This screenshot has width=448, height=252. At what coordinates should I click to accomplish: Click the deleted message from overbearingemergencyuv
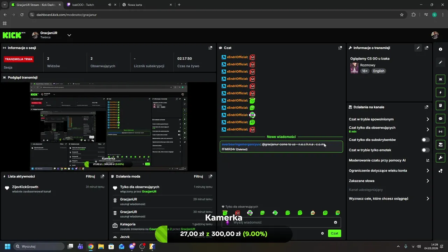[281, 147]
